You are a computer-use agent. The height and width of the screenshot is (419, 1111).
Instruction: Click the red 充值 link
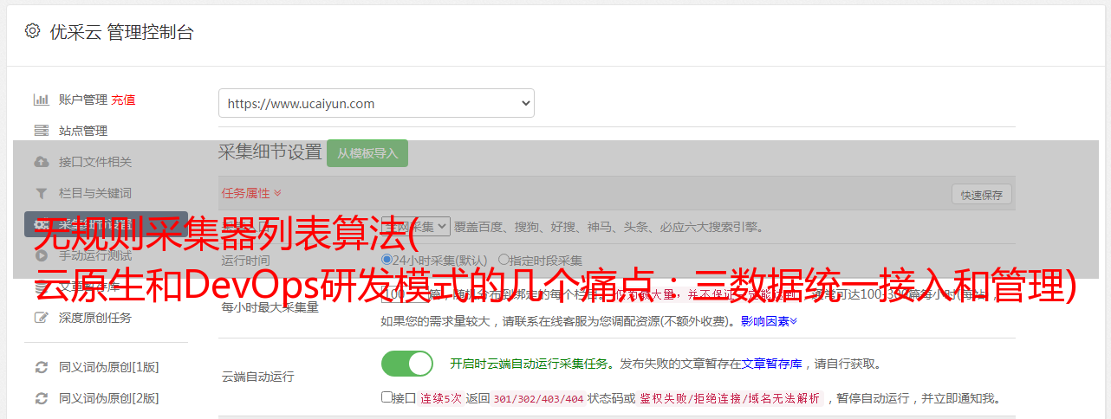point(123,100)
